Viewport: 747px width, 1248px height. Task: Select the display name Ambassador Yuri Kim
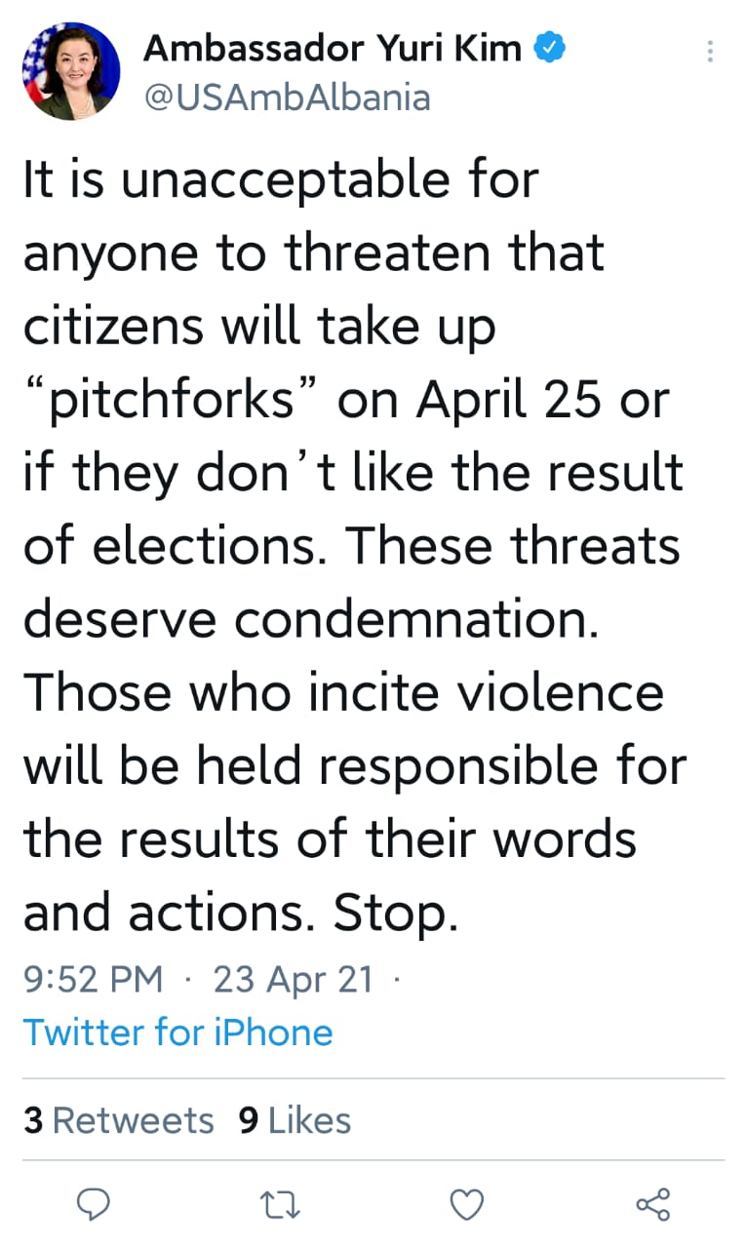point(333,48)
